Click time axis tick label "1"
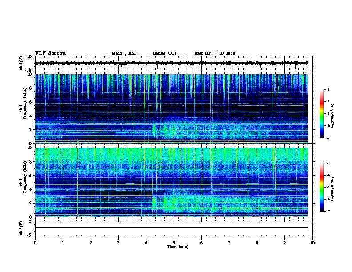 coord(63,243)
